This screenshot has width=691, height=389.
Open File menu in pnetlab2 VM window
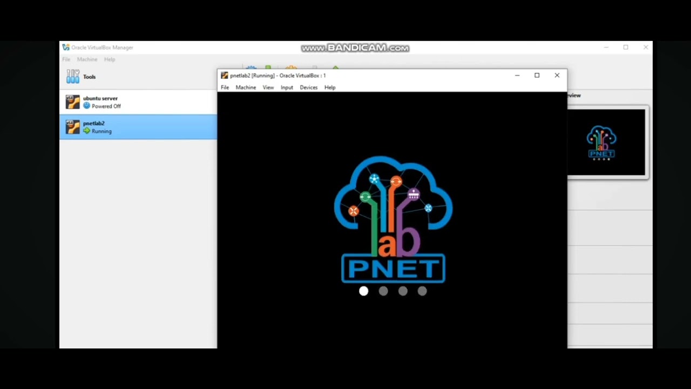(x=225, y=88)
